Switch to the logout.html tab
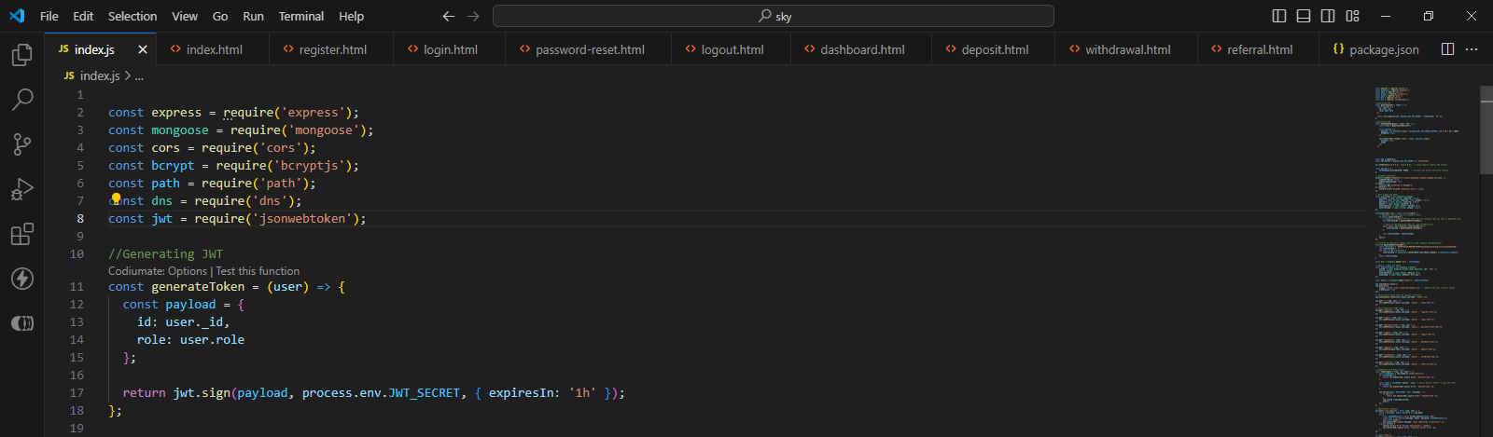The image size is (1493, 437). click(x=732, y=49)
